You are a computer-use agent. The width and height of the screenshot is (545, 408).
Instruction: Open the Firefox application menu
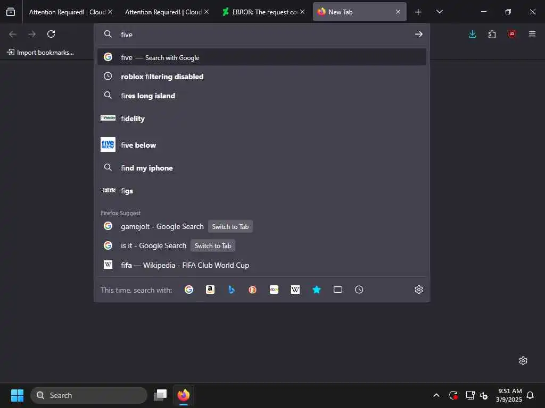tap(532, 34)
